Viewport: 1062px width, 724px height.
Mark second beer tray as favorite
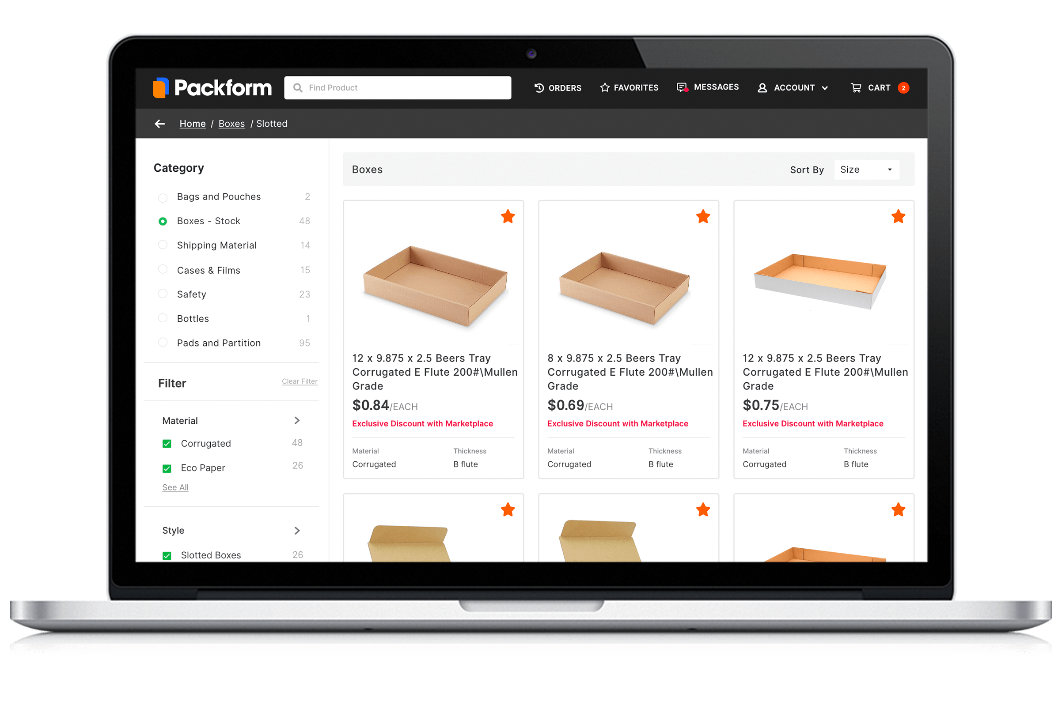coord(703,216)
